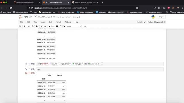The image size is (184, 103).
Task: Click the Close column header
Action: pyautogui.click(x=49, y=75)
